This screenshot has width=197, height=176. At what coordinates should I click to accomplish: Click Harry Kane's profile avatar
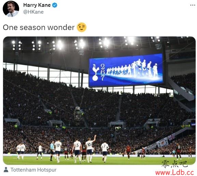click(11, 9)
